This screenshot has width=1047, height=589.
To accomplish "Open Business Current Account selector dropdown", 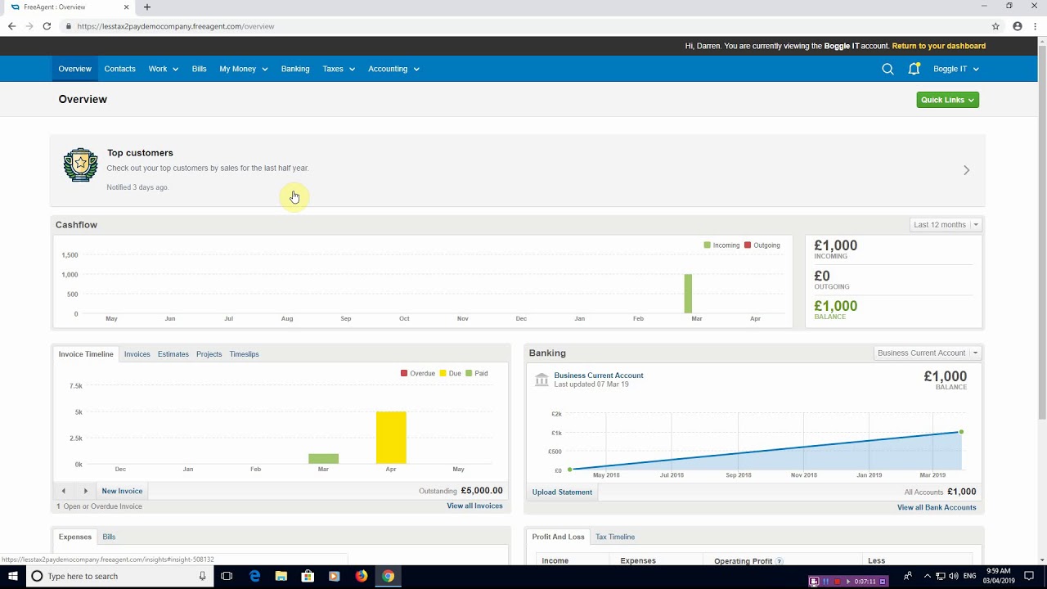I will point(927,353).
